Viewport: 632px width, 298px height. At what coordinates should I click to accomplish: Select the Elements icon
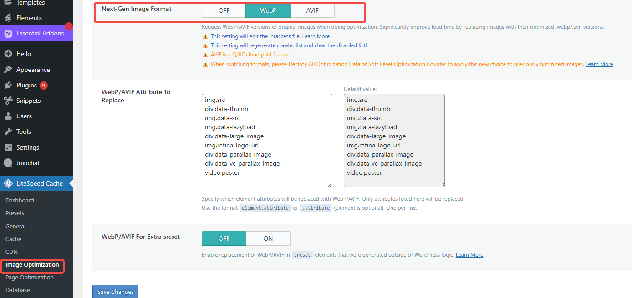tap(10, 18)
